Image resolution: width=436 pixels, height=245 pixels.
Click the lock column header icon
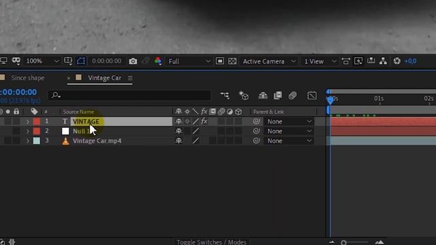pyautogui.click(x=16, y=112)
